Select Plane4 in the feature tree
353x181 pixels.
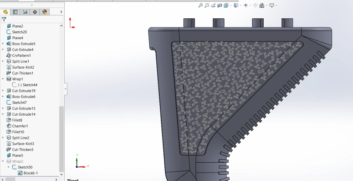click(18, 38)
